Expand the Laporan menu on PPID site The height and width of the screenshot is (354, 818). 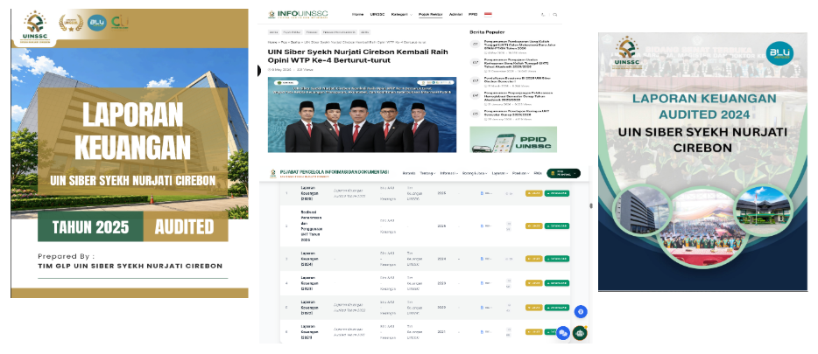point(499,173)
